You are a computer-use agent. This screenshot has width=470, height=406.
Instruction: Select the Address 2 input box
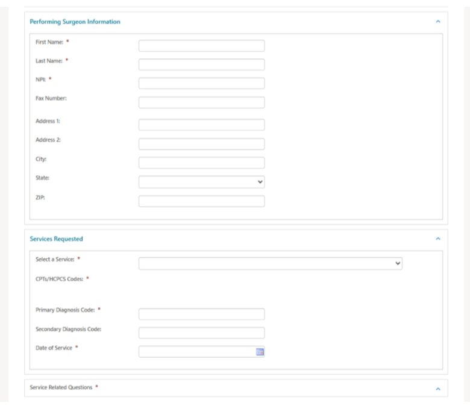pyautogui.click(x=201, y=144)
